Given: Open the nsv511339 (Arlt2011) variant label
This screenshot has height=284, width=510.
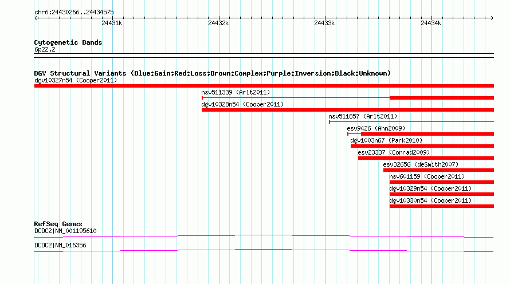Looking at the screenshot, I should [236, 92].
